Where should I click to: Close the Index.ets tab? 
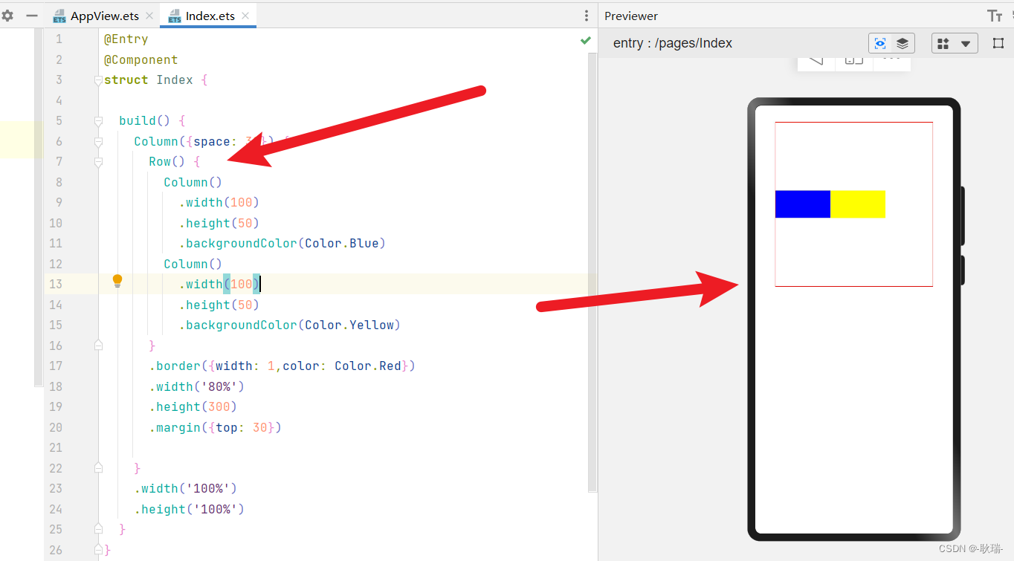click(245, 16)
